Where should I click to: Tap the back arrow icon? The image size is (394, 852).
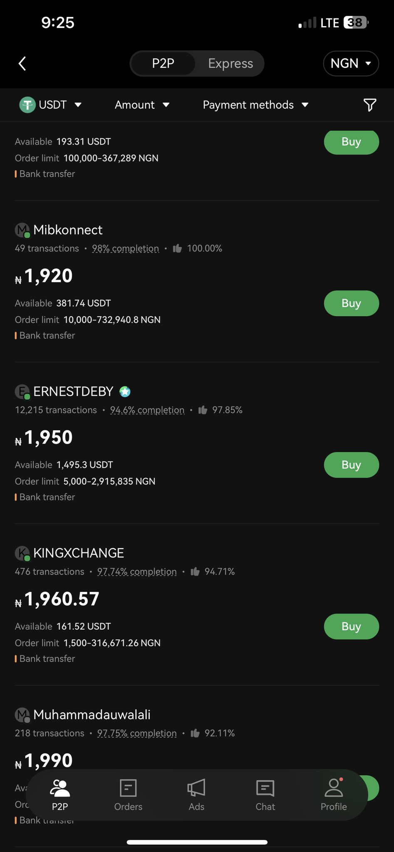(x=22, y=64)
